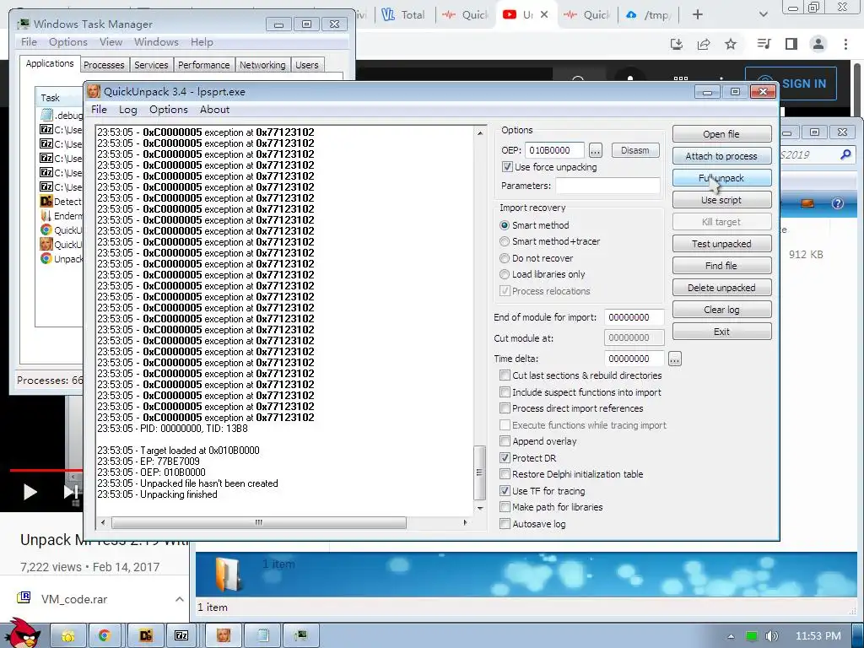Image resolution: width=864 pixels, height=648 pixels.
Task: Switch to Networking tab in Task Manager
Action: click(x=262, y=65)
